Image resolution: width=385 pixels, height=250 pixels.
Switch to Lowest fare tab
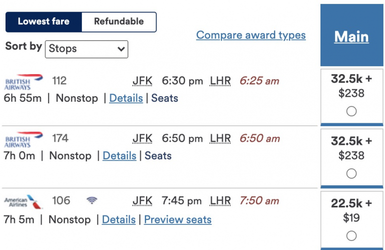click(x=43, y=22)
